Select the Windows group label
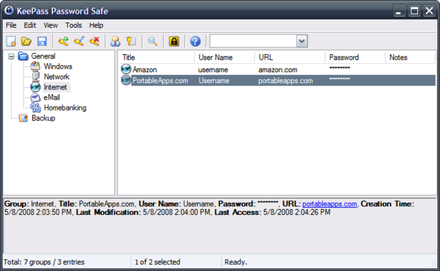This screenshot has width=440, height=271. (58, 67)
